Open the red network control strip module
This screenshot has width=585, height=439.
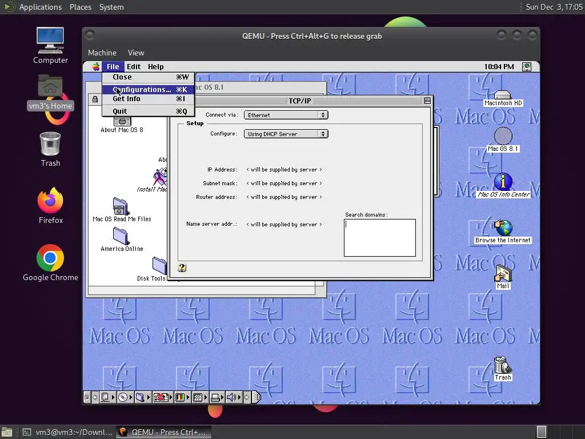[x=163, y=398]
